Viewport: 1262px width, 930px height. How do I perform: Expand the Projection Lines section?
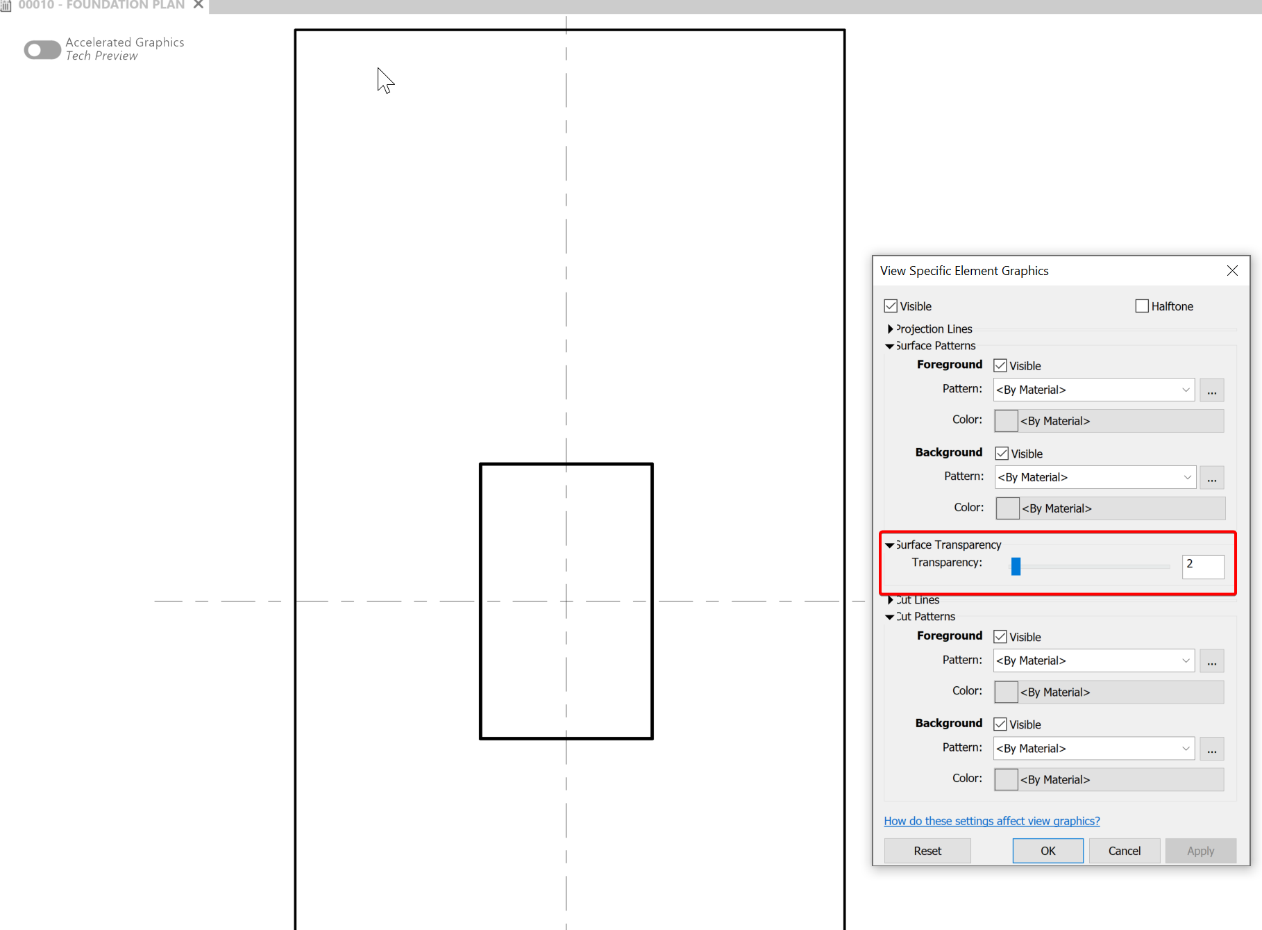coord(891,329)
